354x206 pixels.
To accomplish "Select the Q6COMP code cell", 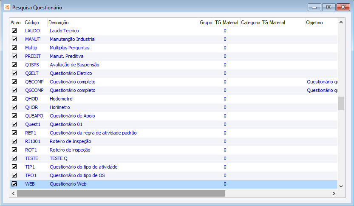I will tap(34, 90).
